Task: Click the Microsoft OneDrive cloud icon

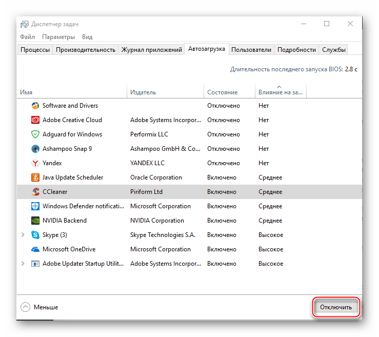Action: [35, 249]
